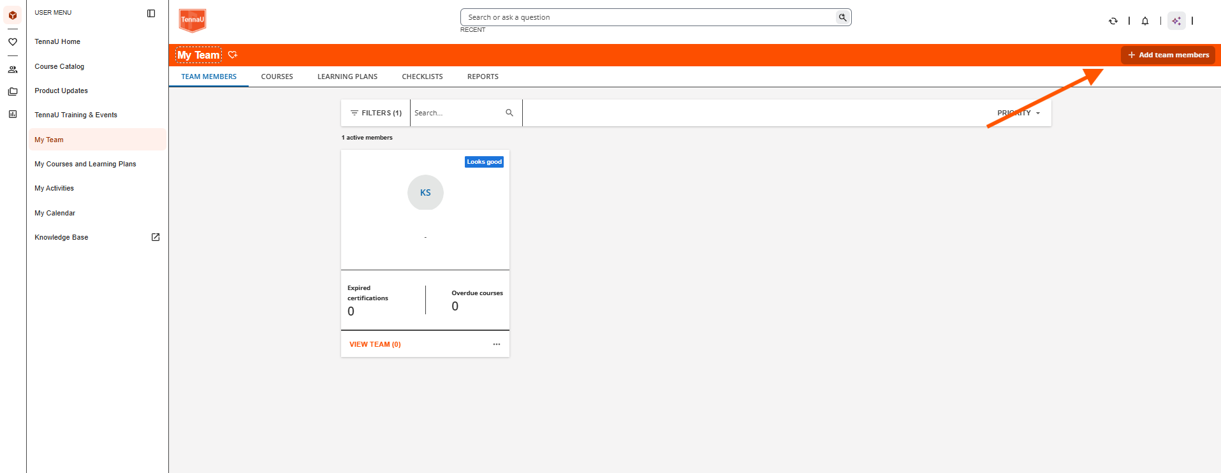This screenshot has height=473, width=1221.
Task: Select the KS avatar thumbnail
Action: click(425, 193)
